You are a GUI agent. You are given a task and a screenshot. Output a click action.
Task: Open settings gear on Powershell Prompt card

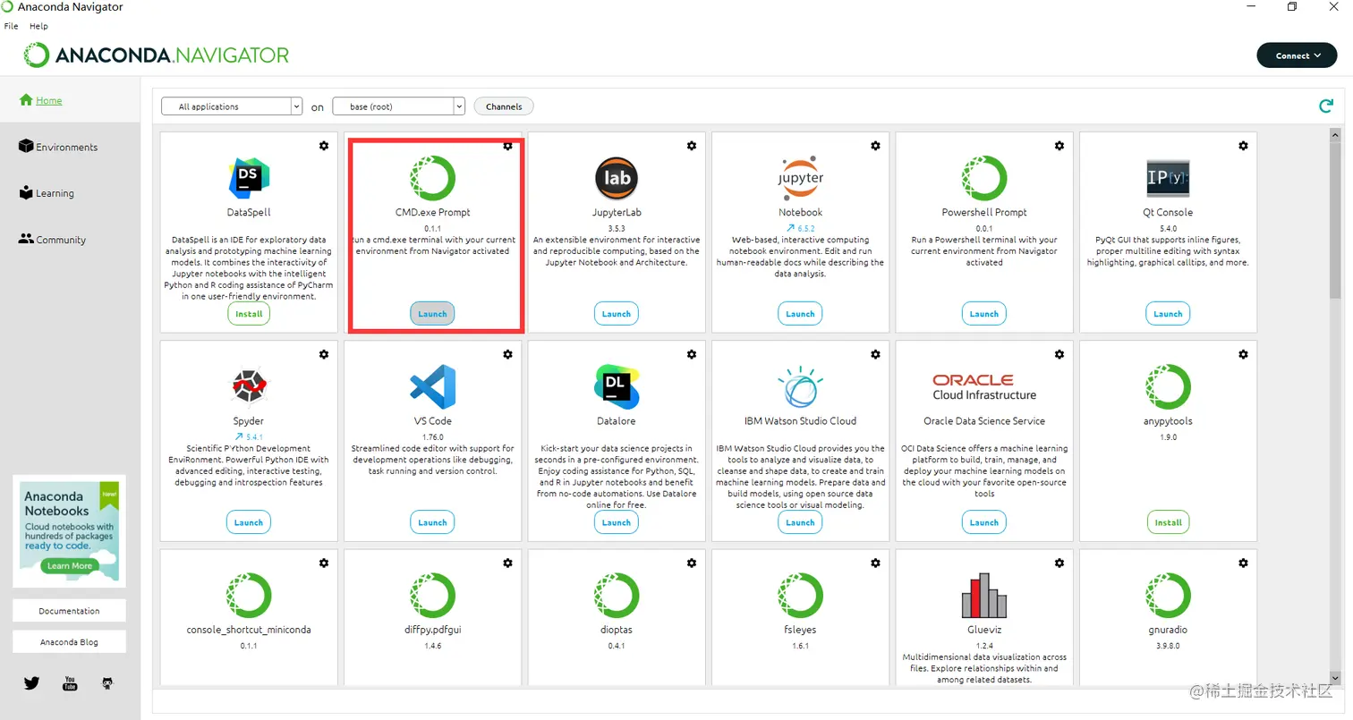pyautogui.click(x=1059, y=146)
